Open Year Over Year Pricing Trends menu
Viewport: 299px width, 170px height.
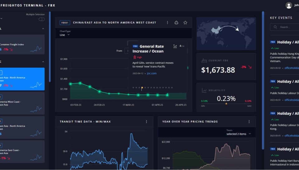point(249,122)
